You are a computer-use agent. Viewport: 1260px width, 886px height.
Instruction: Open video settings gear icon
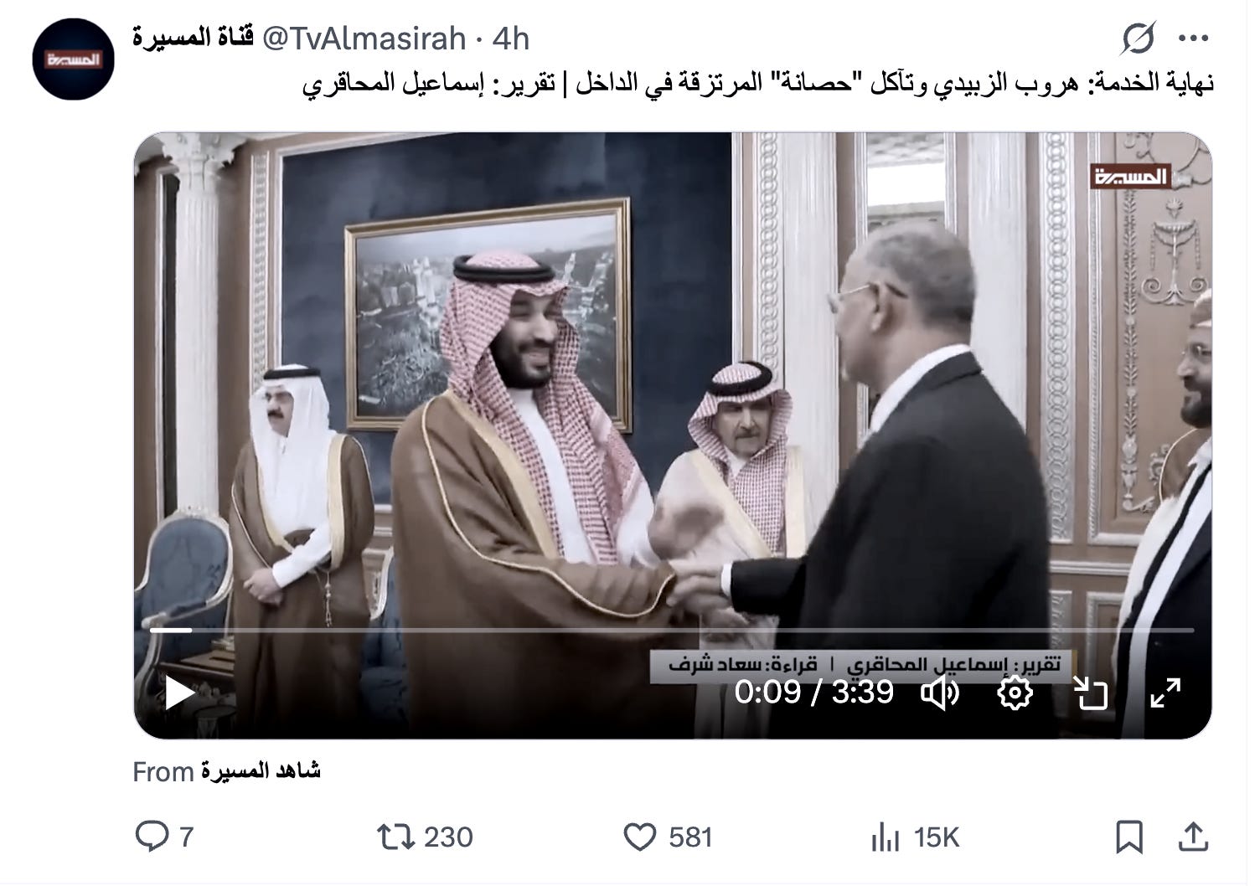click(1015, 693)
